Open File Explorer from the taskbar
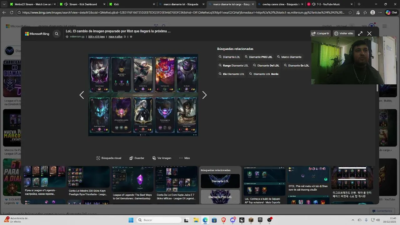 click(196, 220)
